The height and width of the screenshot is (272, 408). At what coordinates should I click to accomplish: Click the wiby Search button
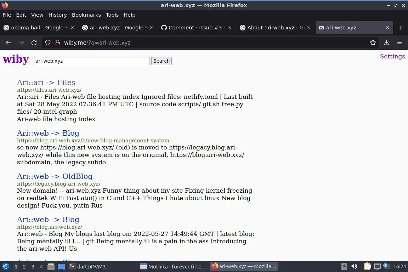coord(161,61)
